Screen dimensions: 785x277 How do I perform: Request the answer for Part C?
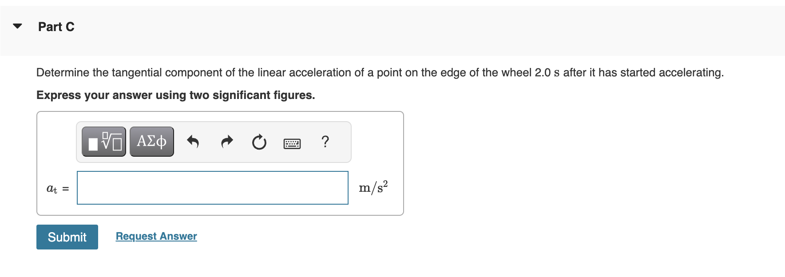[x=156, y=236]
